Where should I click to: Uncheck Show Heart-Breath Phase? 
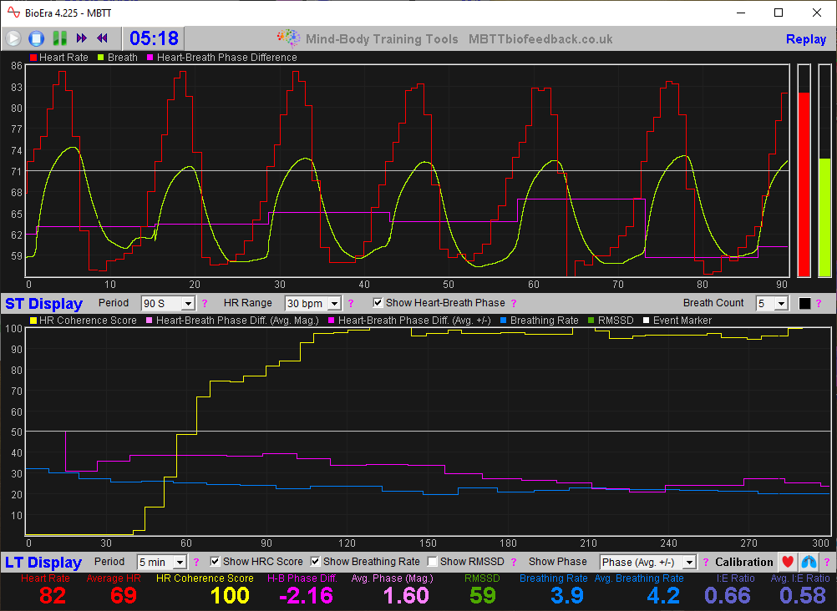[x=378, y=303]
